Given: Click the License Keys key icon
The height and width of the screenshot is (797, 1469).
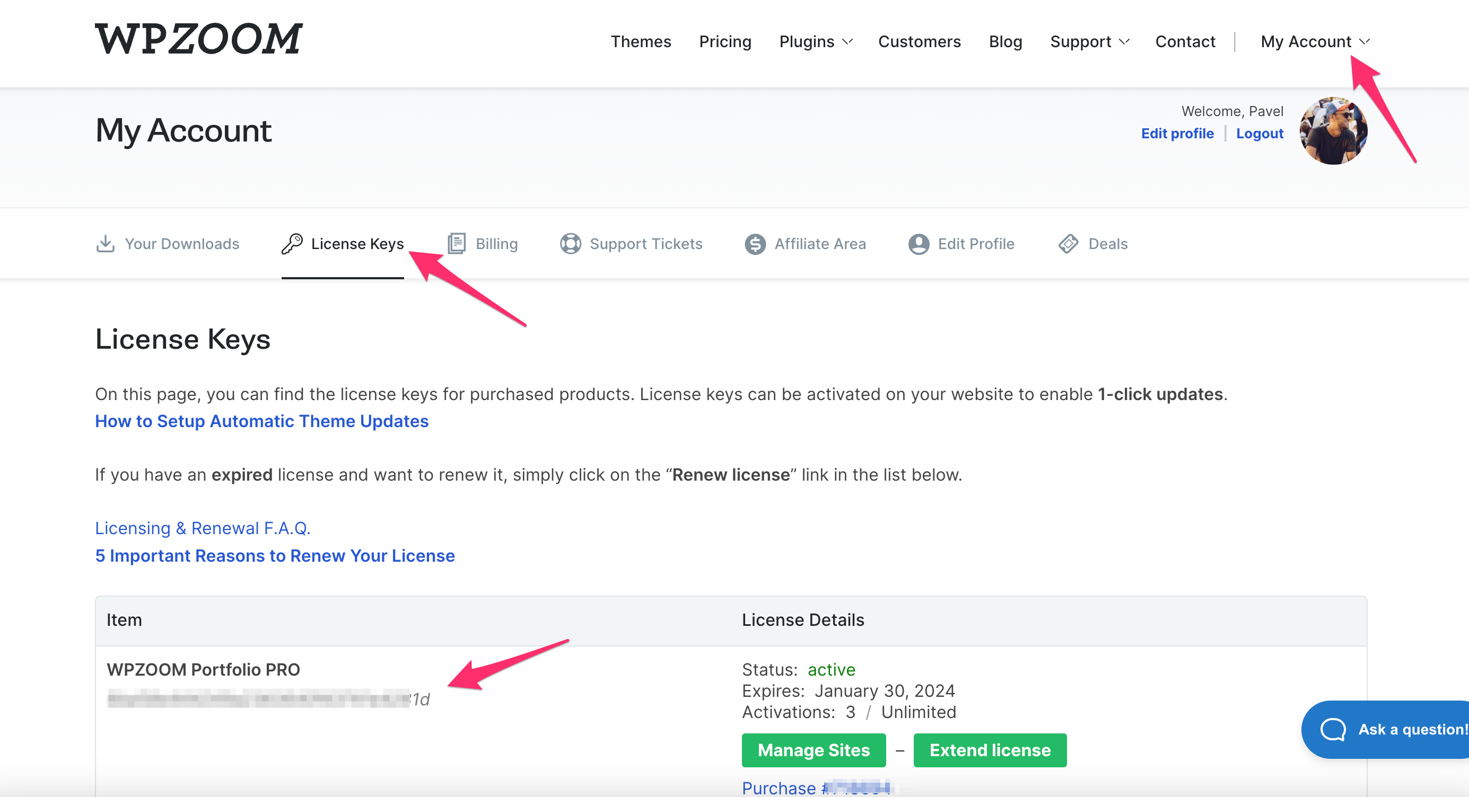Looking at the screenshot, I should (x=292, y=244).
